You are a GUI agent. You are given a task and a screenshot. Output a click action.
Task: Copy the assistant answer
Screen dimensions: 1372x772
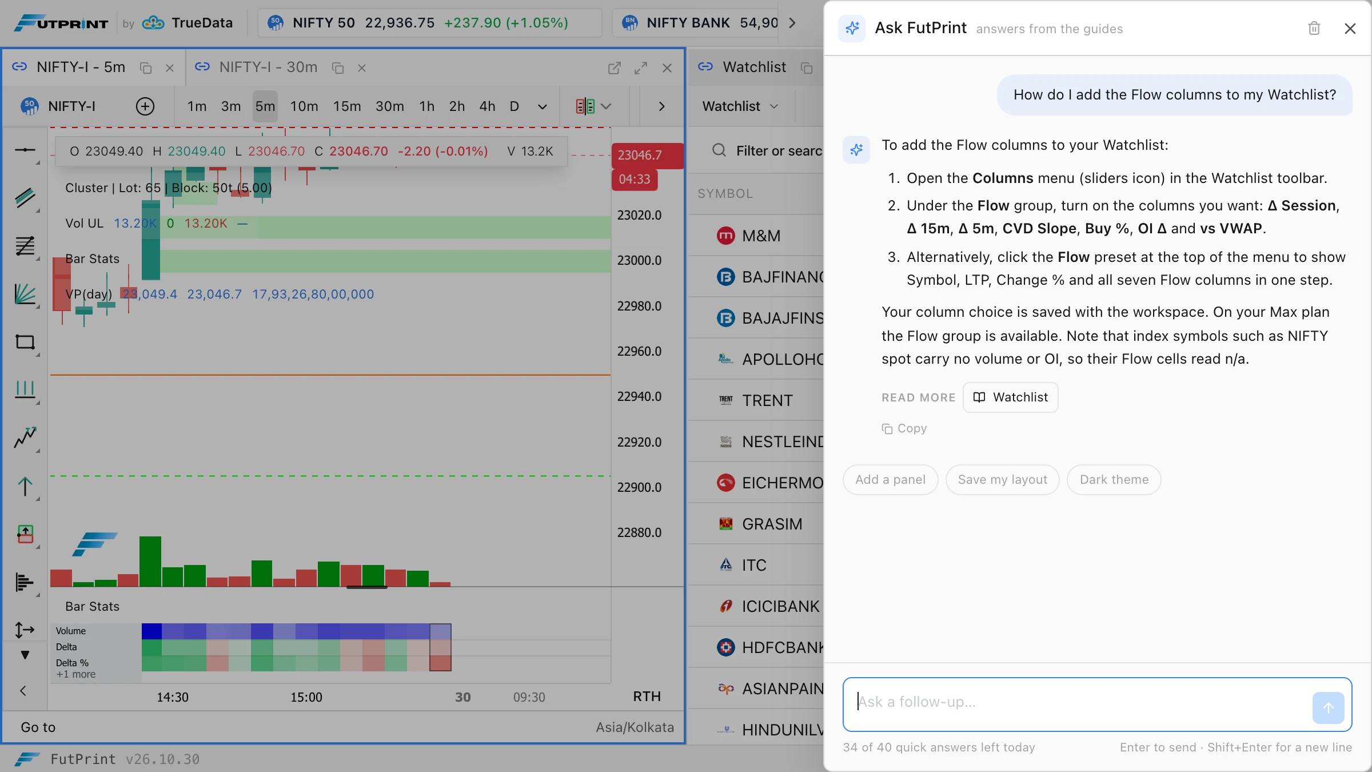[x=904, y=428]
